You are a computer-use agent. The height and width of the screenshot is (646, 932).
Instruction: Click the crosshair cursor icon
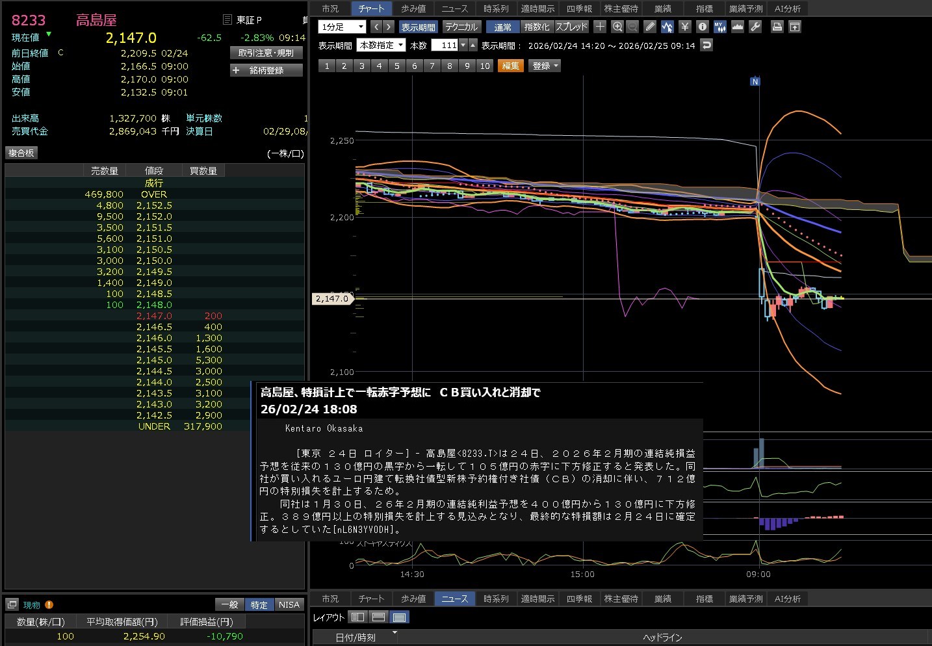(x=600, y=27)
